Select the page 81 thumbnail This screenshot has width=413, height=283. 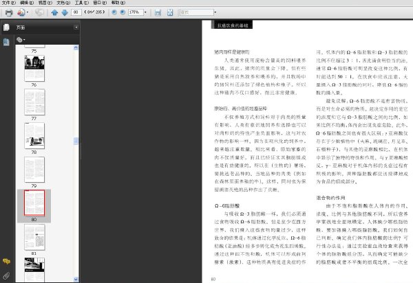(34, 237)
